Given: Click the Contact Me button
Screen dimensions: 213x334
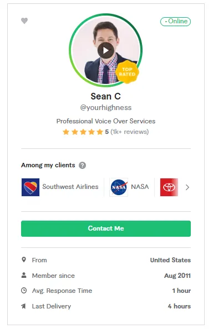Looking at the screenshot, I should [x=106, y=228].
